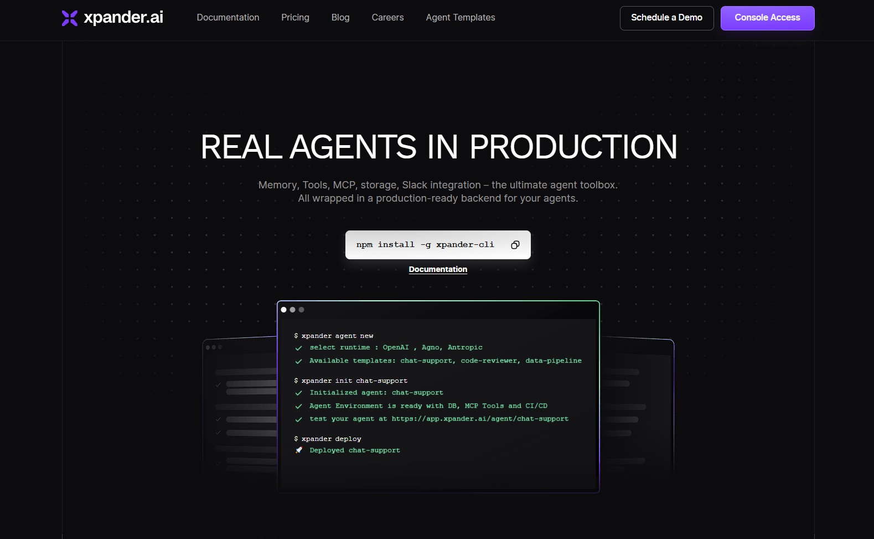Open Agent Templates

pyautogui.click(x=461, y=18)
